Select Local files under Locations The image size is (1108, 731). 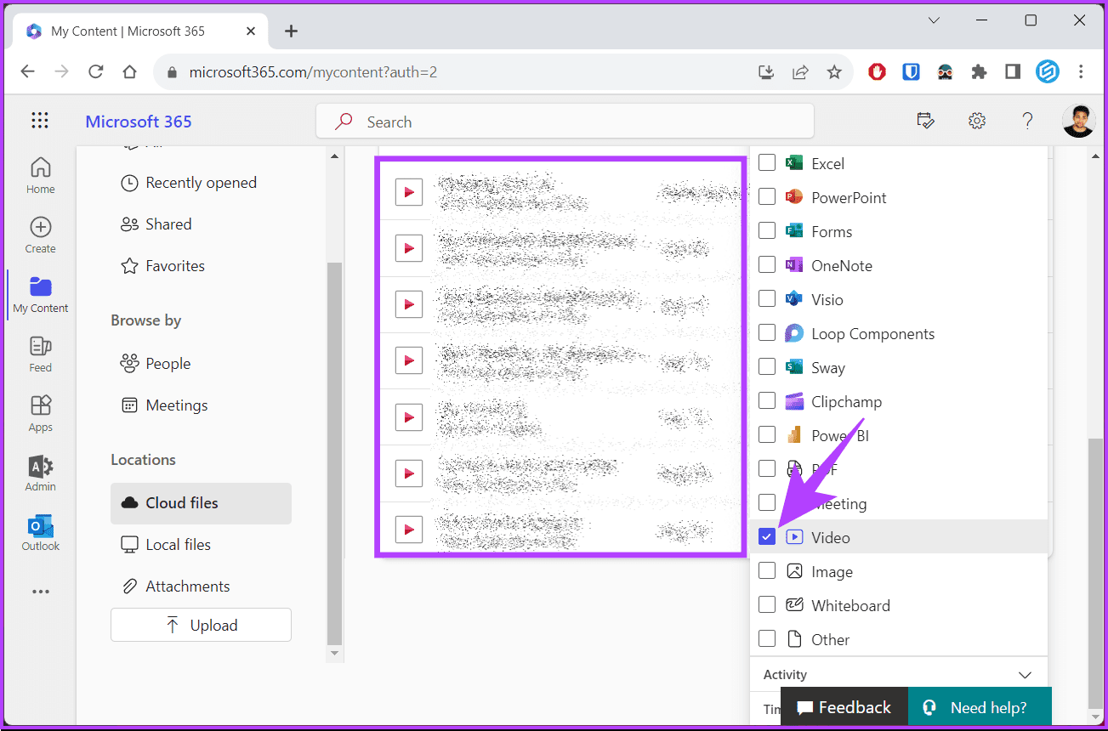(x=178, y=545)
